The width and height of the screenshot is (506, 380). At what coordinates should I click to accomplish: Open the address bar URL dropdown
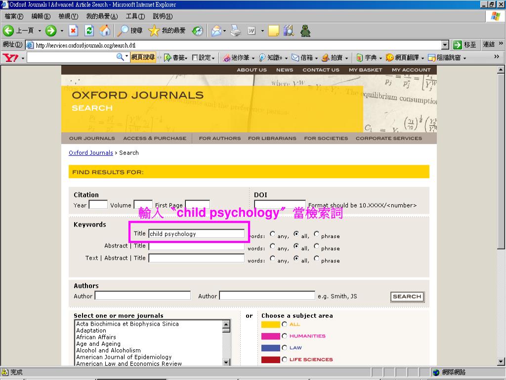point(445,45)
